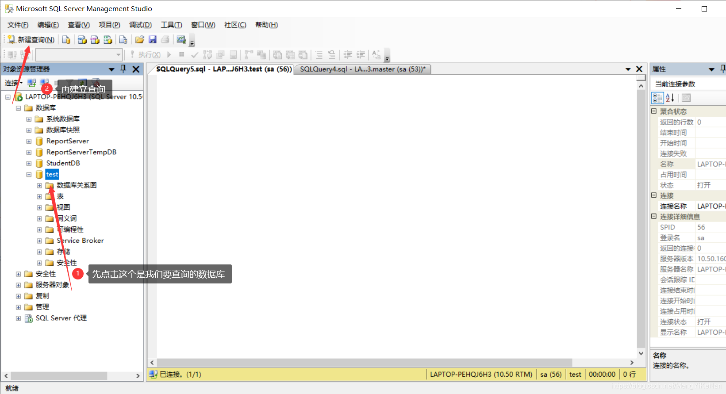726x394 pixels.
Task: Click the display estimated execution plan icon
Action: (x=207, y=55)
